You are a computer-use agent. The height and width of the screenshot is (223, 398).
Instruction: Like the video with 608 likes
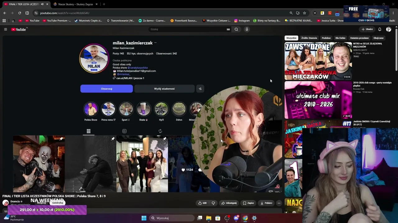(x=202, y=203)
